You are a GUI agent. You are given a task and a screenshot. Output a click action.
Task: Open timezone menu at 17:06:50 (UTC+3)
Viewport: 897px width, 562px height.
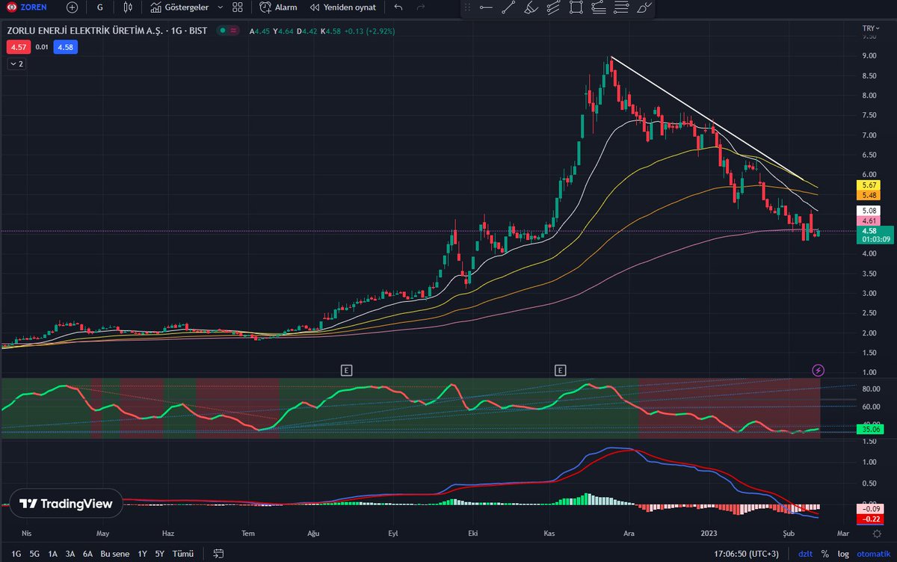(x=747, y=554)
